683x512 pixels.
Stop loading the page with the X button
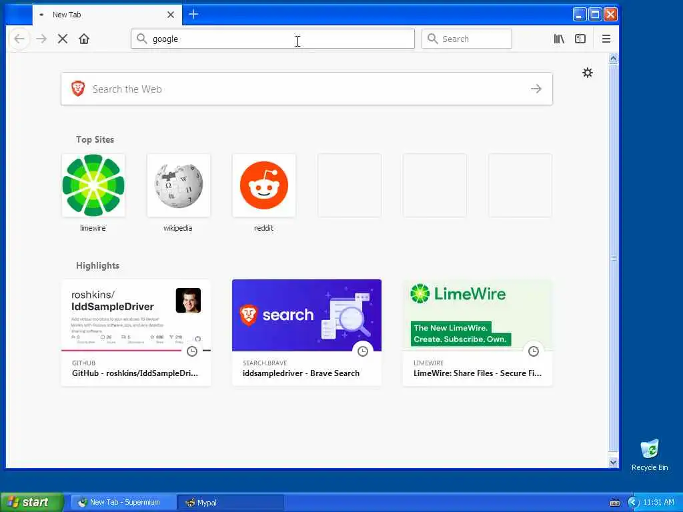63,39
